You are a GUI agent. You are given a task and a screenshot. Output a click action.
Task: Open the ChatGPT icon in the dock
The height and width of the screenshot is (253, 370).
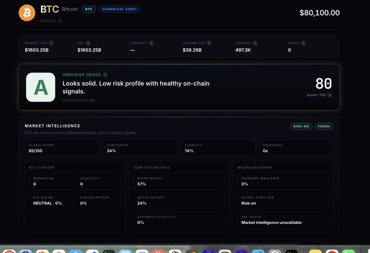click(x=175, y=251)
